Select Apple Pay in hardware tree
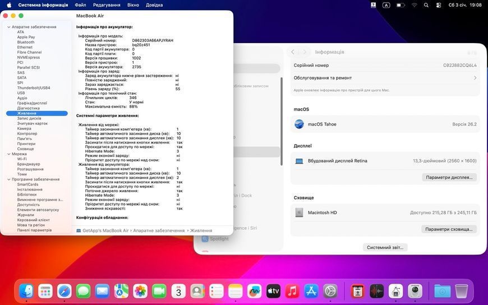Viewport: 488px width, 305px height. point(26,37)
